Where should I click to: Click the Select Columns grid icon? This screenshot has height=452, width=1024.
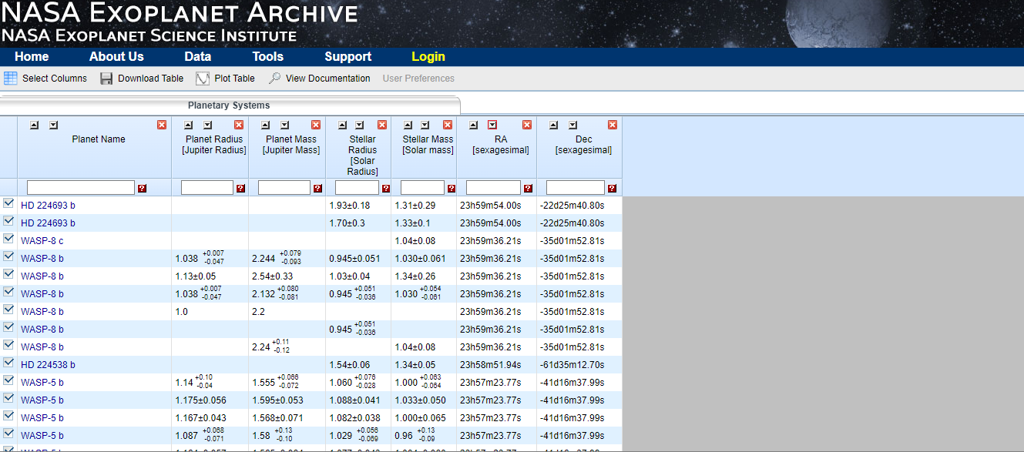(11, 79)
